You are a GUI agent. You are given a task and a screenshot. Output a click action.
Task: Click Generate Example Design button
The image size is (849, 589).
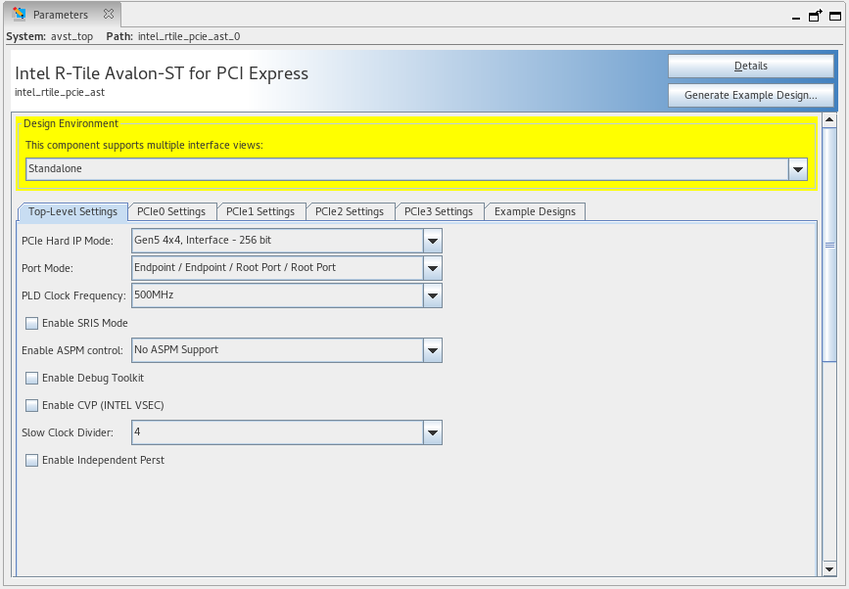click(x=750, y=95)
